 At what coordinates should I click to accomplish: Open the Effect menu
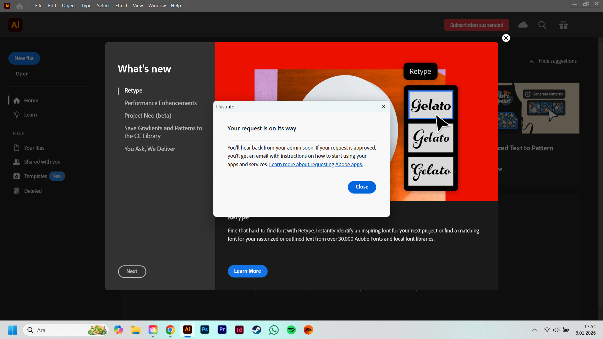[x=121, y=6]
